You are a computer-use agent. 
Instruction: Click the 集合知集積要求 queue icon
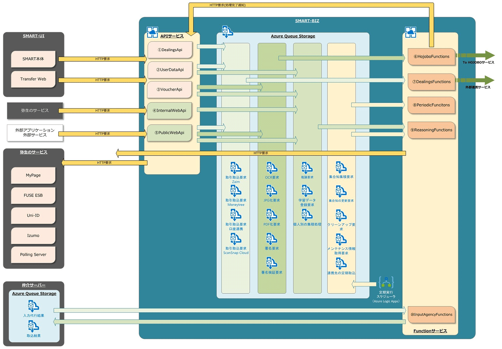tap(341, 168)
